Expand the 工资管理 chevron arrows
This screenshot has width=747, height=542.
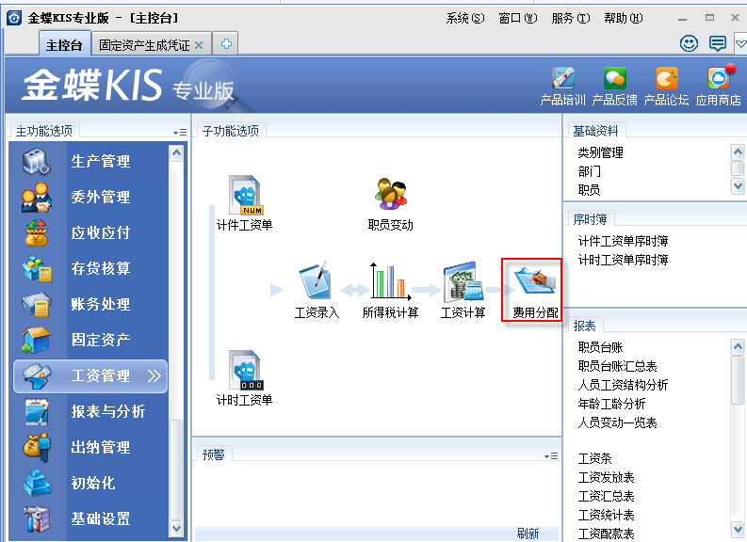point(154,376)
